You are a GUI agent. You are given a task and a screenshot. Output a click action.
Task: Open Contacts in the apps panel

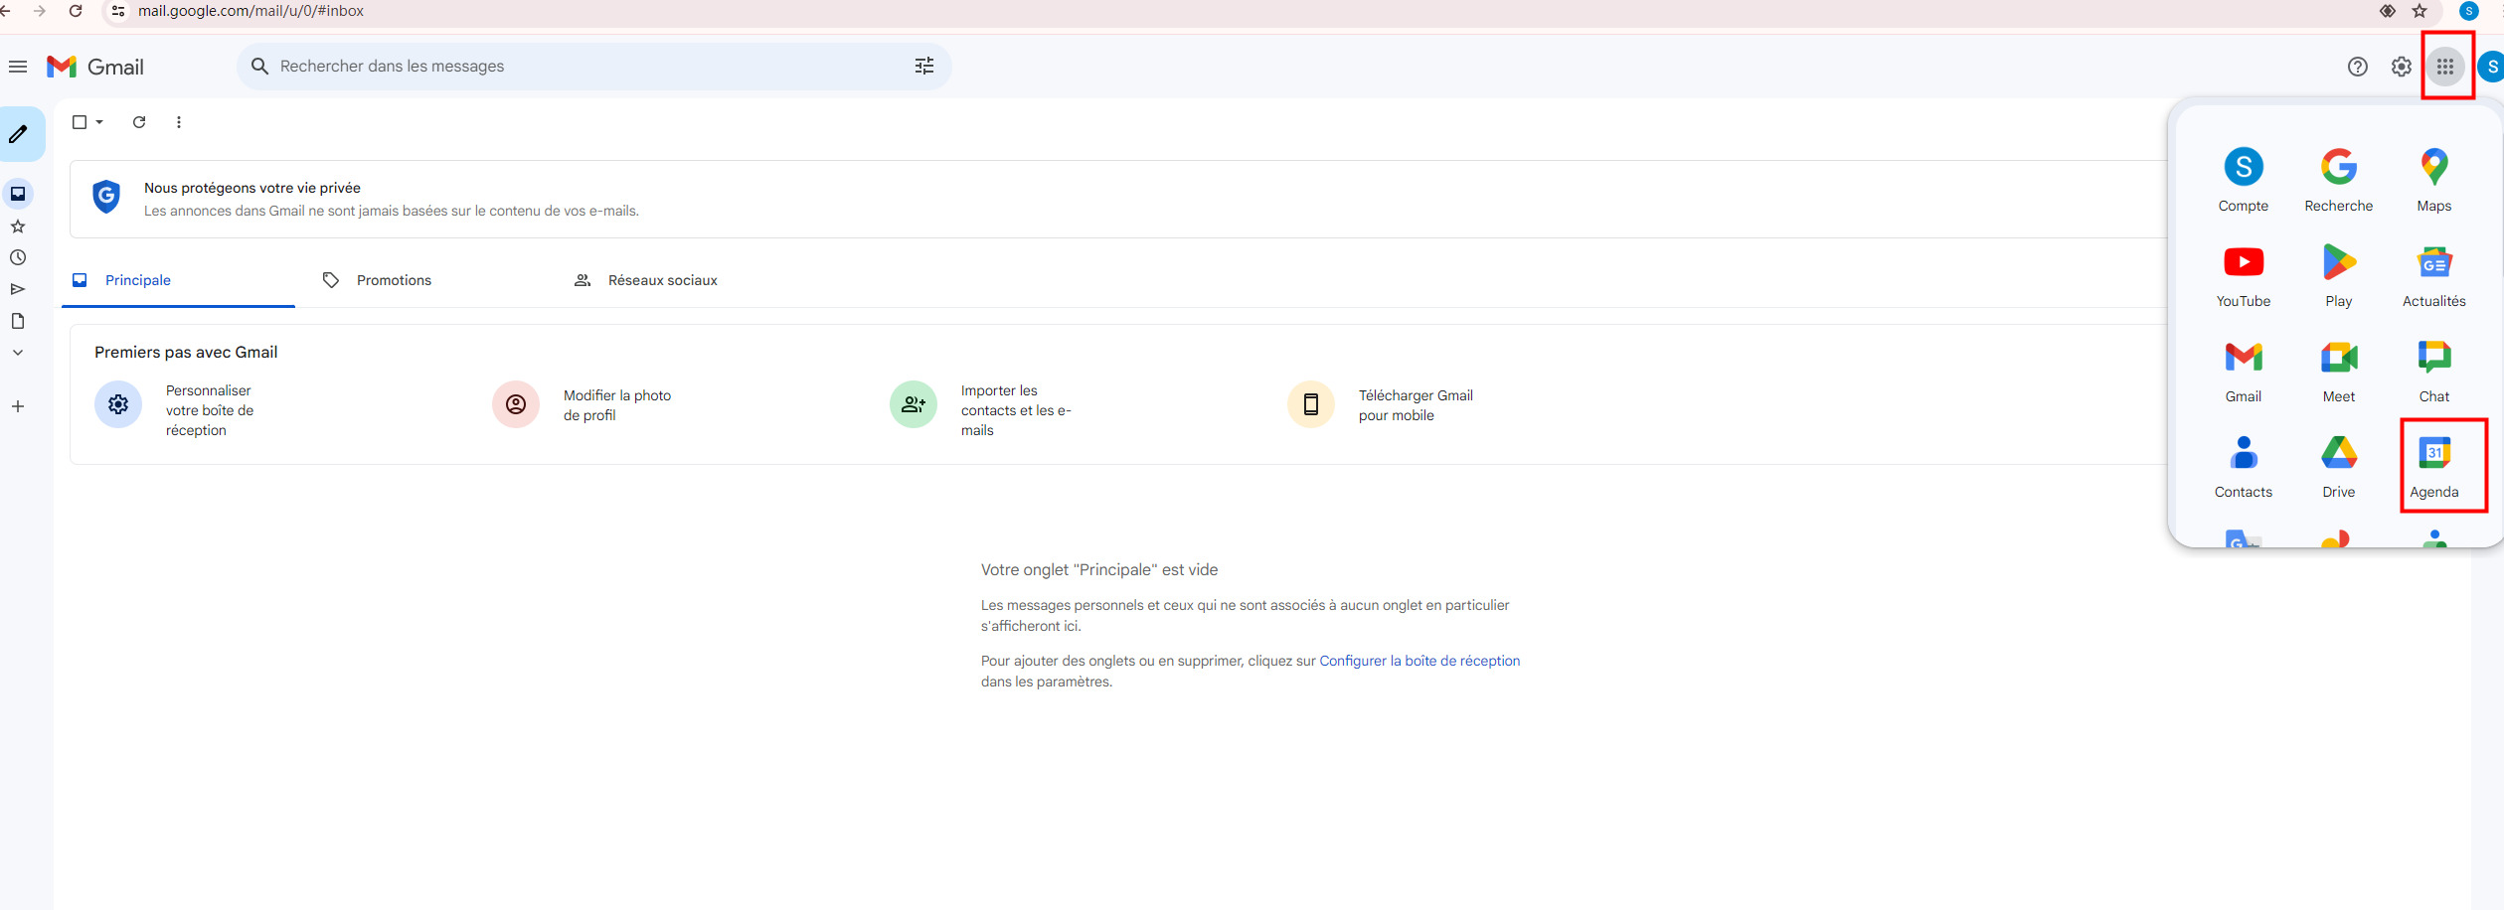point(2244,466)
